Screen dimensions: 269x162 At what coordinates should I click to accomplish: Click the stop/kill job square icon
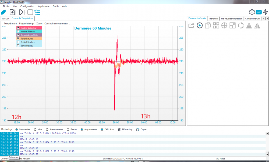tap(30, 12)
